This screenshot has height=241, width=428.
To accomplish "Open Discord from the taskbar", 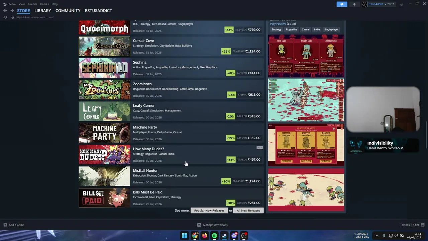I will point(234,236).
